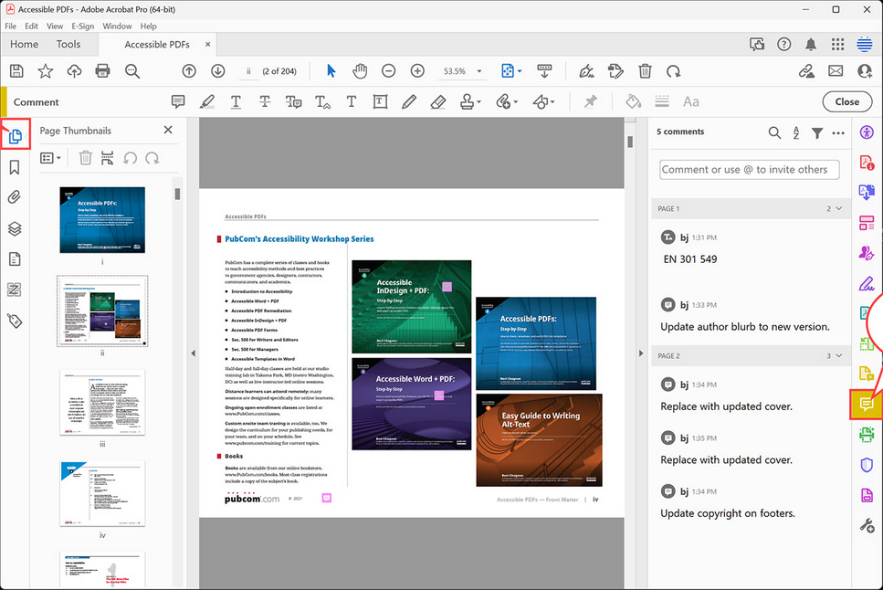This screenshot has height=590, width=883.
Task: Open notifications bell icon
Action: (811, 44)
